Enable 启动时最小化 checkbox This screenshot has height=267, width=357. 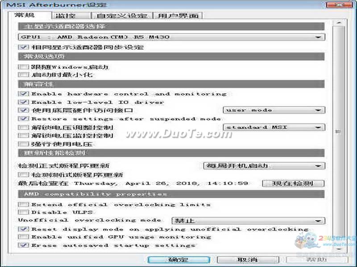coord(24,75)
